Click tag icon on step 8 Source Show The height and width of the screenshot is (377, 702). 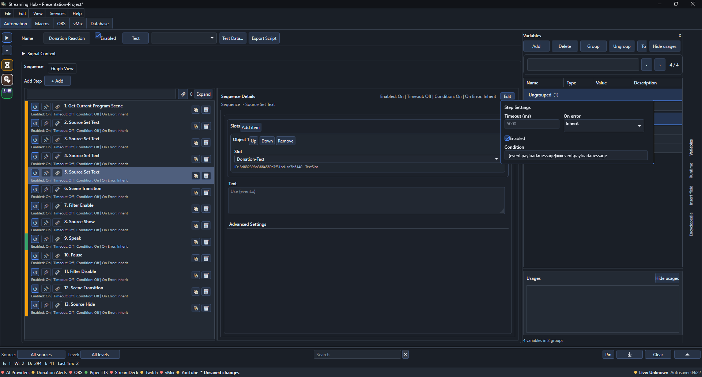coord(57,223)
